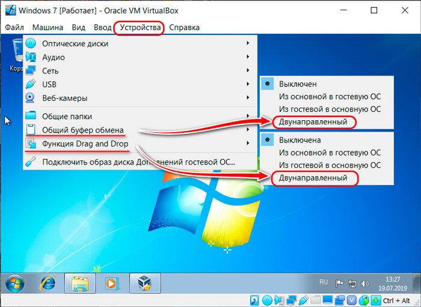Set clipboard to Из гостевой в основную ОС
421x307 pixels.
pos(327,109)
